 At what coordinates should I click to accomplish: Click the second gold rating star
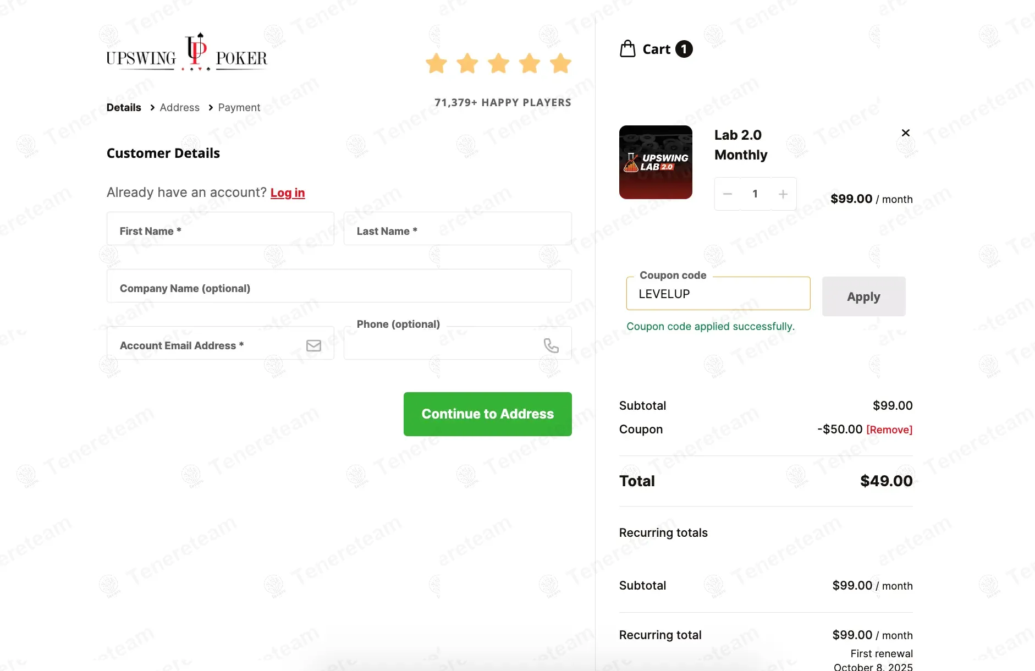click(467, 63)
